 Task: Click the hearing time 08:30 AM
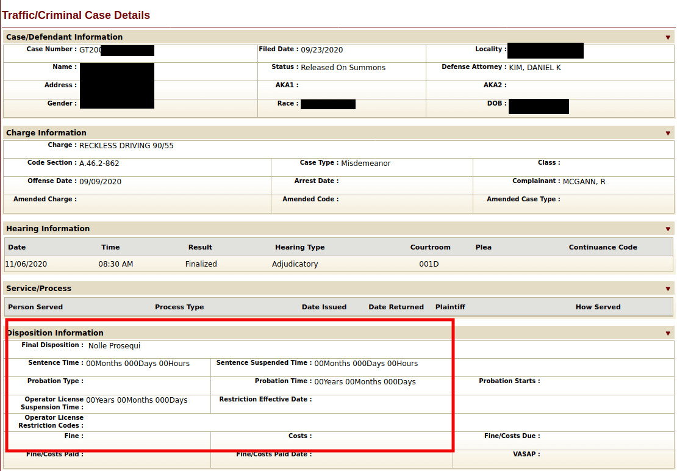click(116, 264)
